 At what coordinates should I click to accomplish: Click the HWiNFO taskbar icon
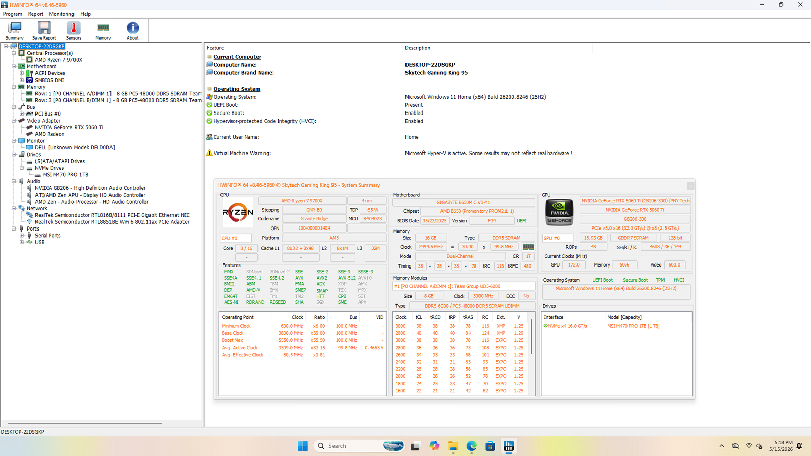click(509, 446)
